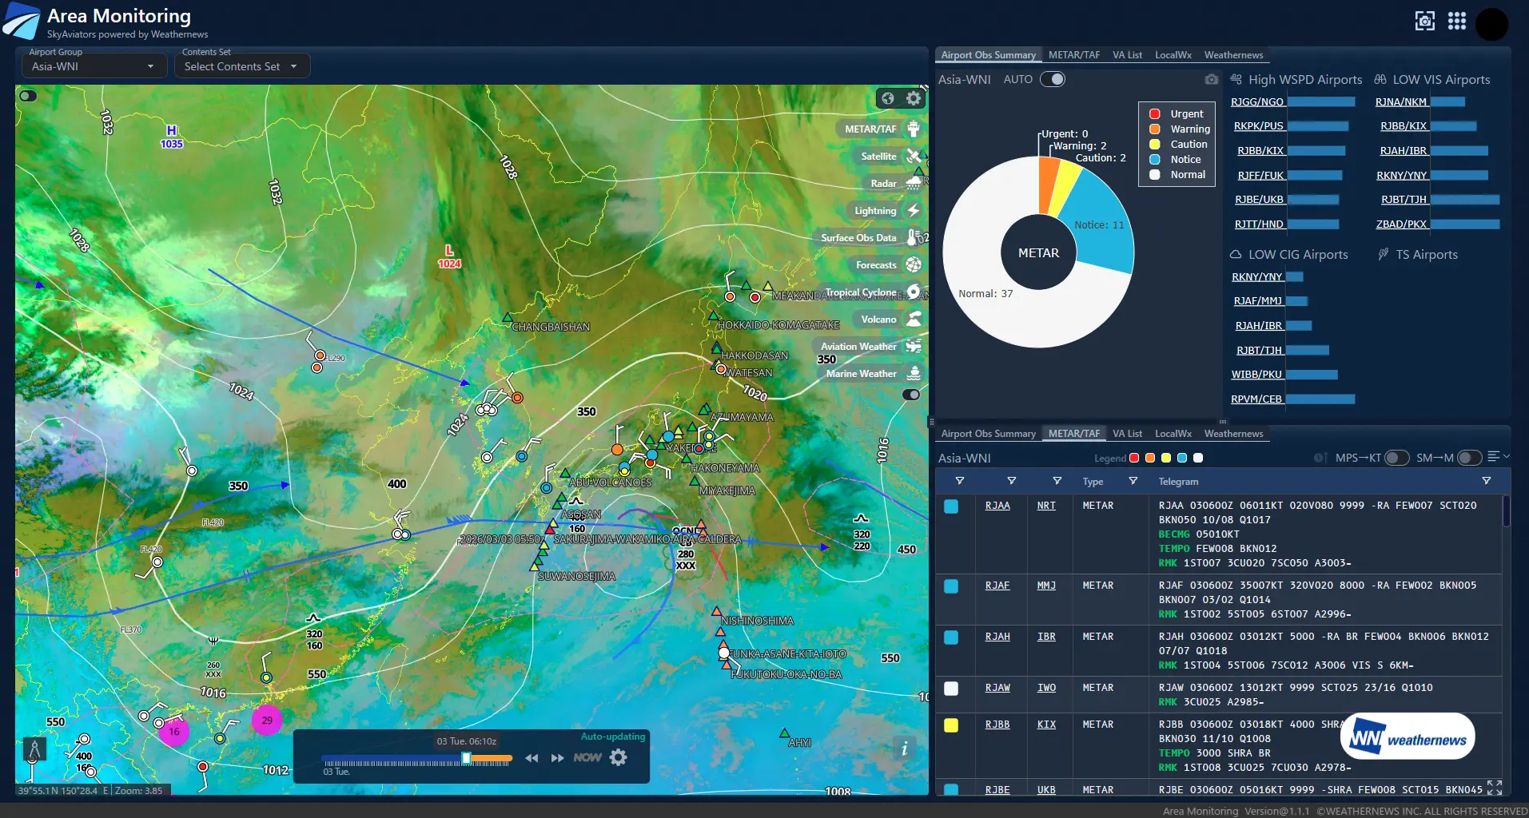Open the RJAA airport link
1529x818 pixels.
pyautogui.click(x=997, y=506)
